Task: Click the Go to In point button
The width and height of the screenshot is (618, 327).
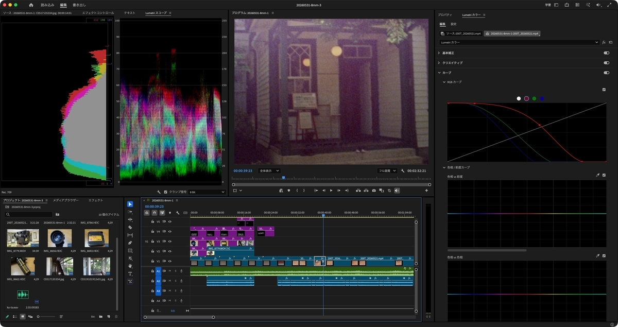Action: pos(316,190)
